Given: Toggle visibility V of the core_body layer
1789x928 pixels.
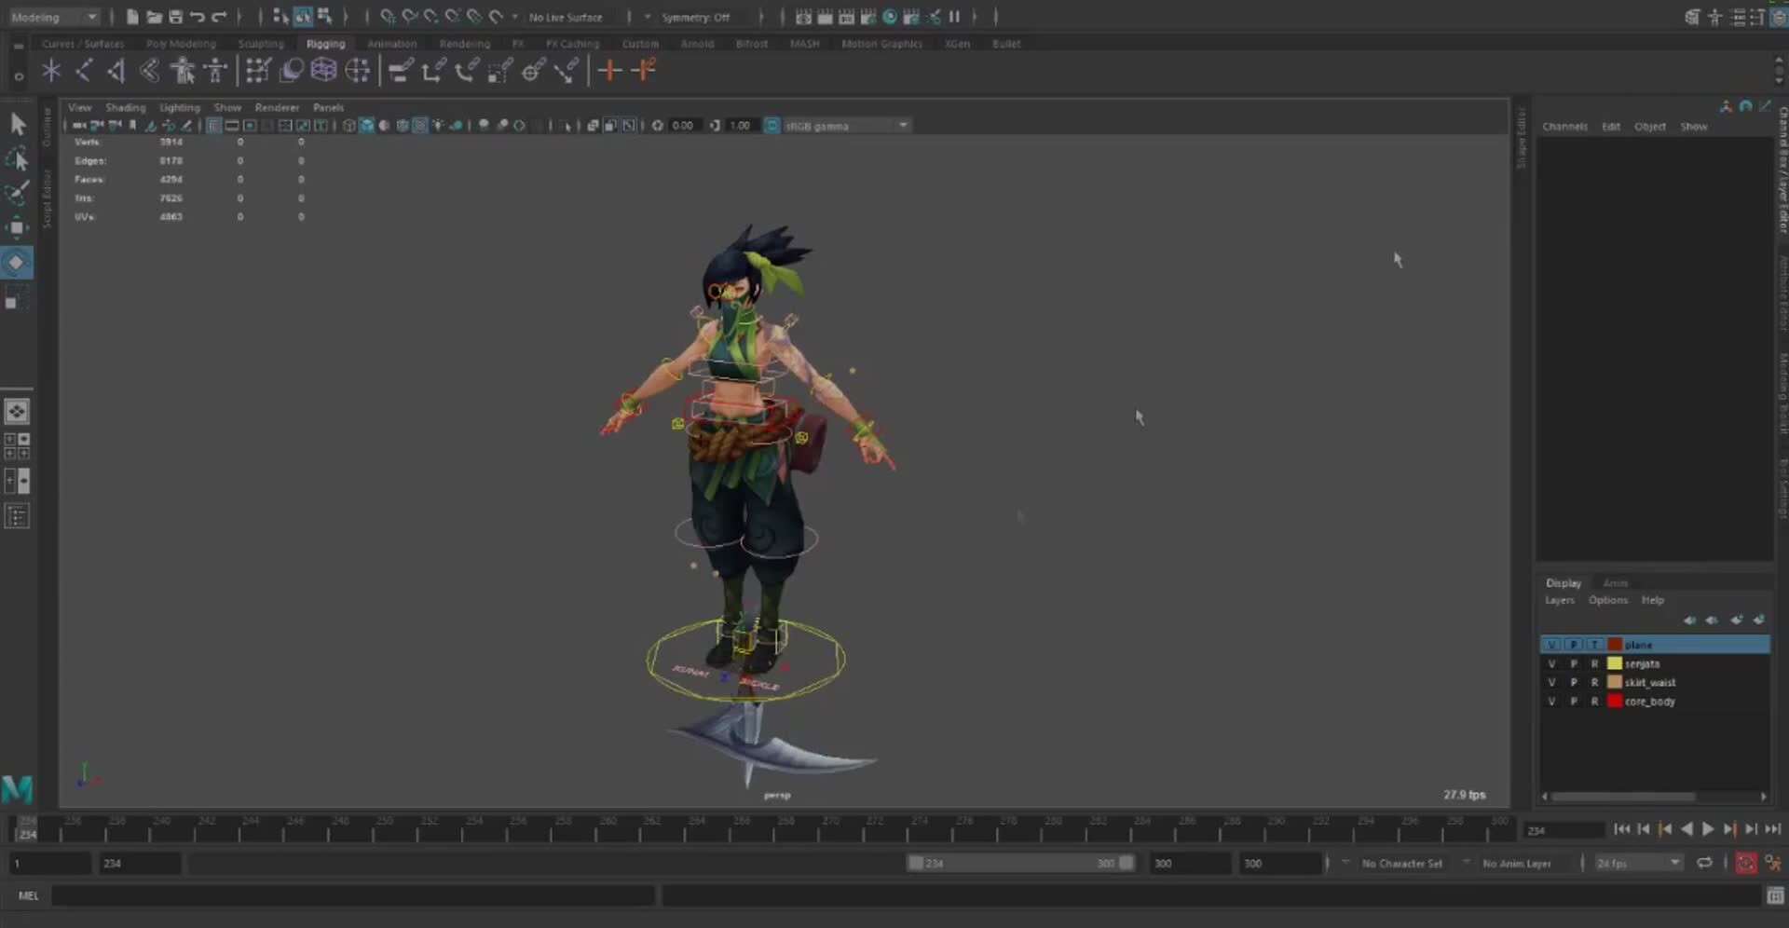Looking at the screenshot, I should (x=1551, y=701).
